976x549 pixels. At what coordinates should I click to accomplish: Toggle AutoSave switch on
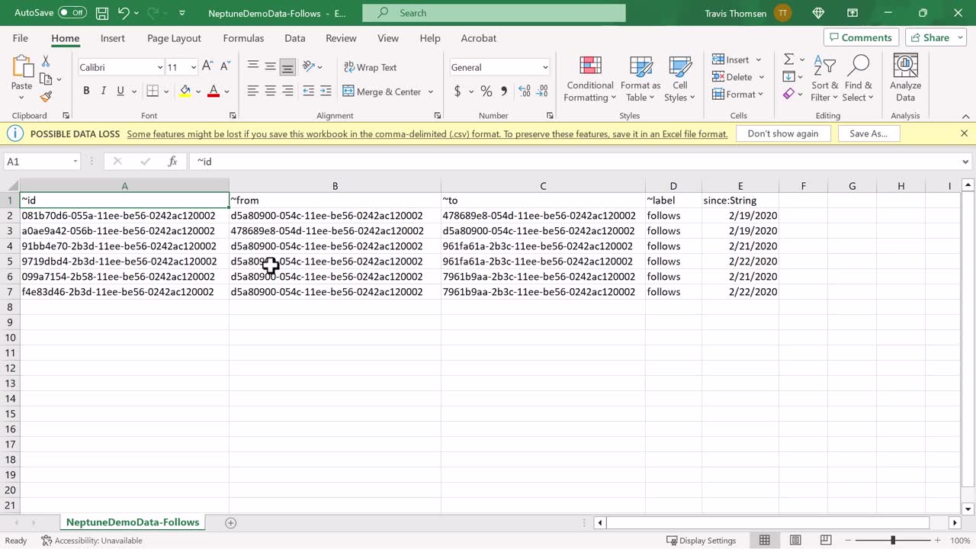(x=72, y=13)
